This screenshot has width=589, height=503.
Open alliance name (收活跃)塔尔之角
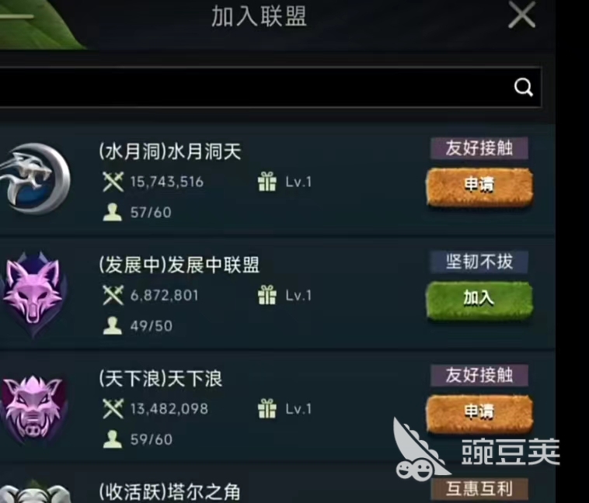tap(169, 491)
